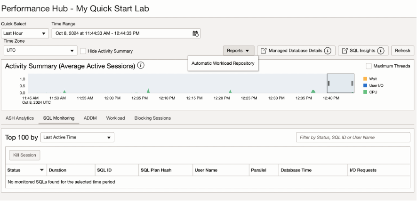This screenshot has height=201, width=417.
Task: Open the Top 100 by Last Active Time dropdown
Action: coord(77,138)
